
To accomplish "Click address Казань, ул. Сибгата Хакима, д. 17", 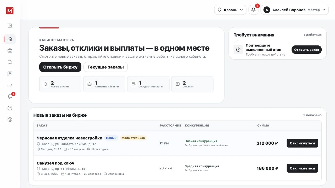I will [69, 144].
